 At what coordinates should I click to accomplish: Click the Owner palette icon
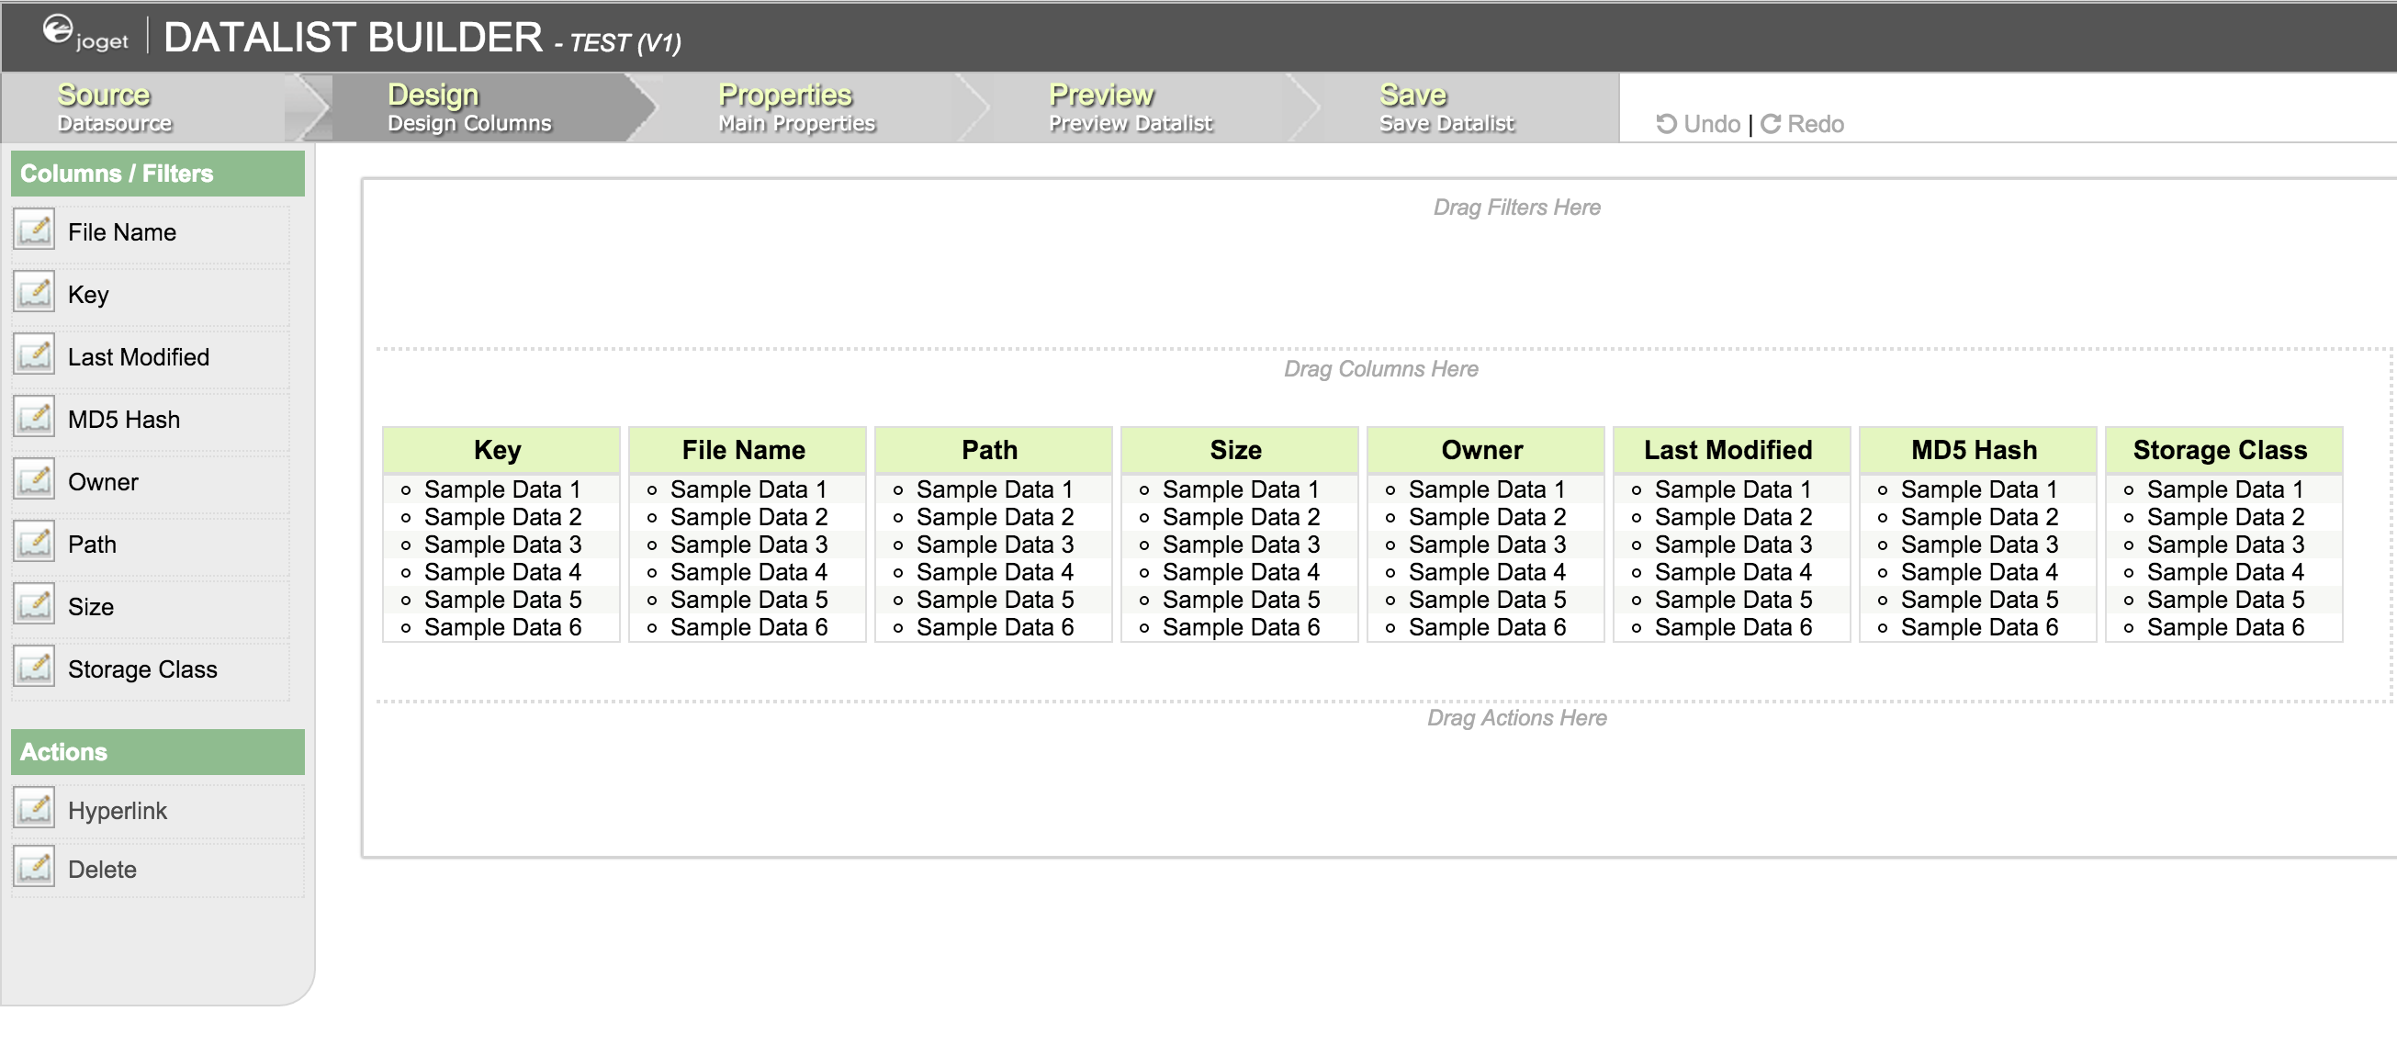click(34, 480)
